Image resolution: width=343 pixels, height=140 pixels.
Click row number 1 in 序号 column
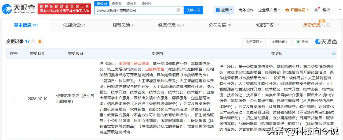tap(14, 99)
